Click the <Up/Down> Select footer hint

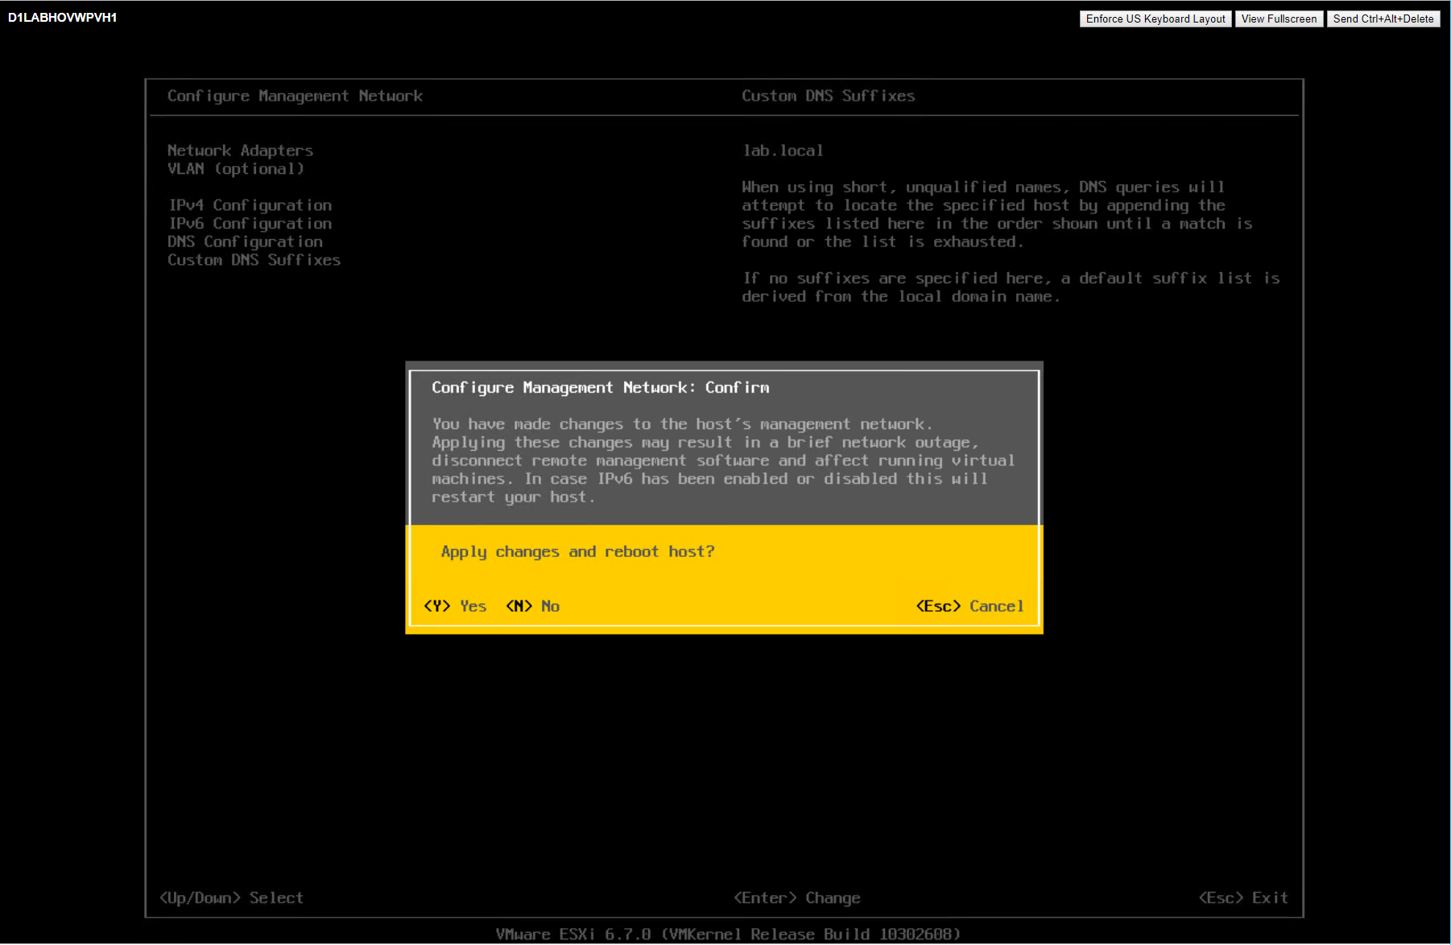pyautogui.click(x=231, y=898)
